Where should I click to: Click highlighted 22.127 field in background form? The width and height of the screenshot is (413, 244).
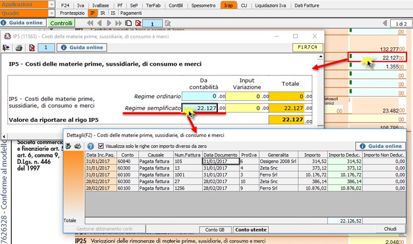point(377,57)
